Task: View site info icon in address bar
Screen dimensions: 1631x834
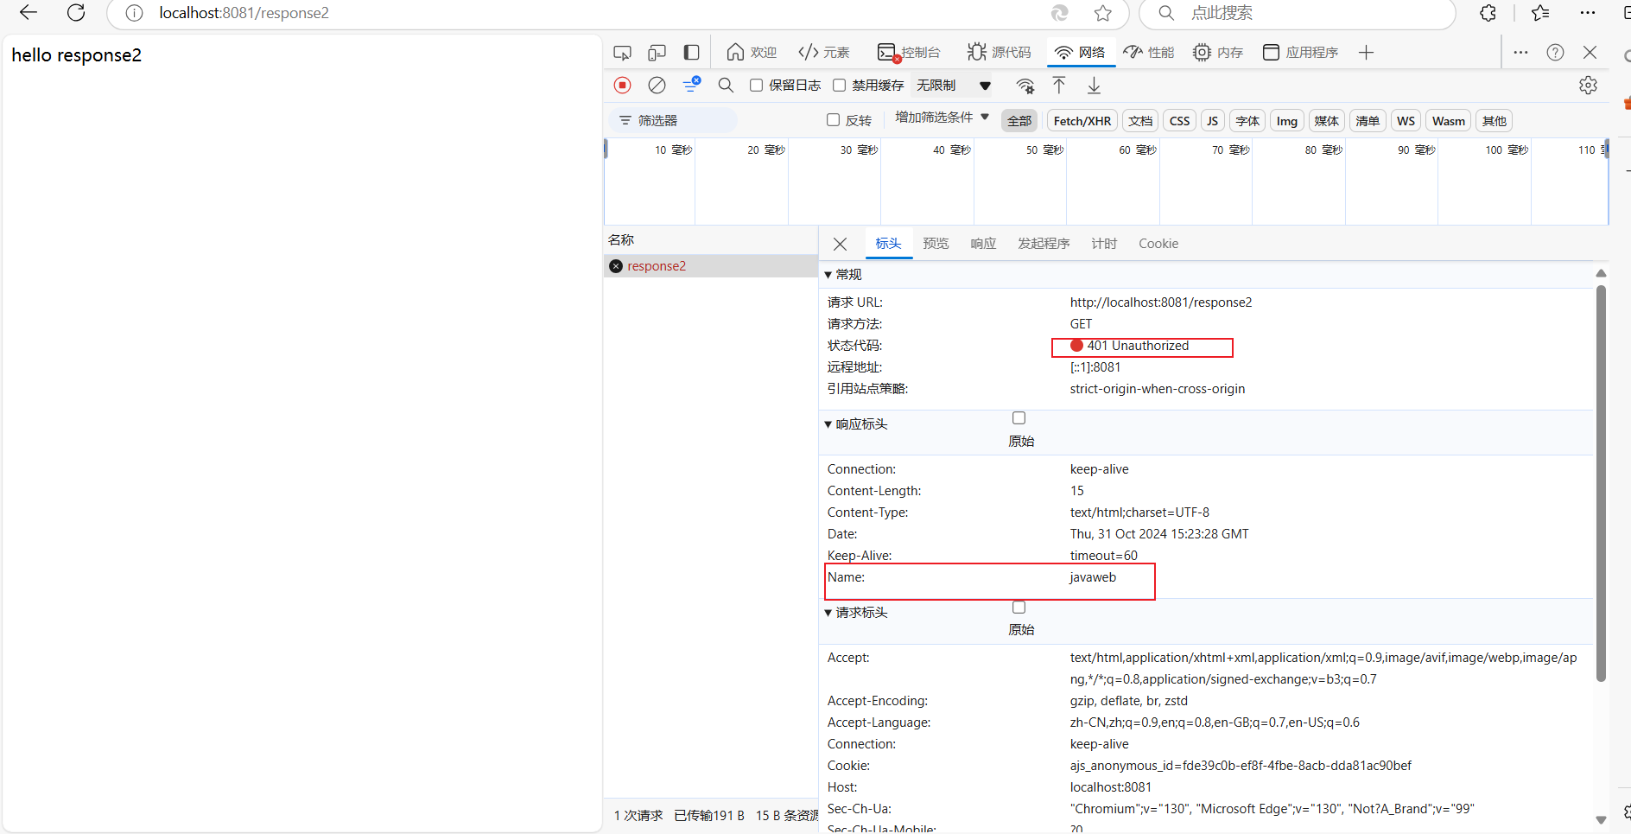Action: (134, 13)
